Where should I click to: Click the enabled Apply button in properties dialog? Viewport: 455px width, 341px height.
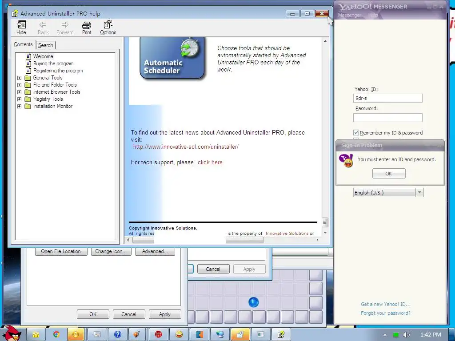(165, 314)
